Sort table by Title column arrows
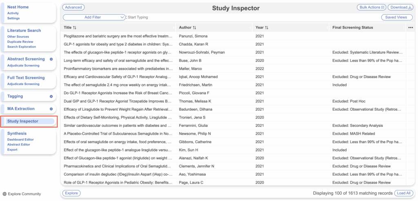Viewport: 418px width, 201px height. pos(75,28)
